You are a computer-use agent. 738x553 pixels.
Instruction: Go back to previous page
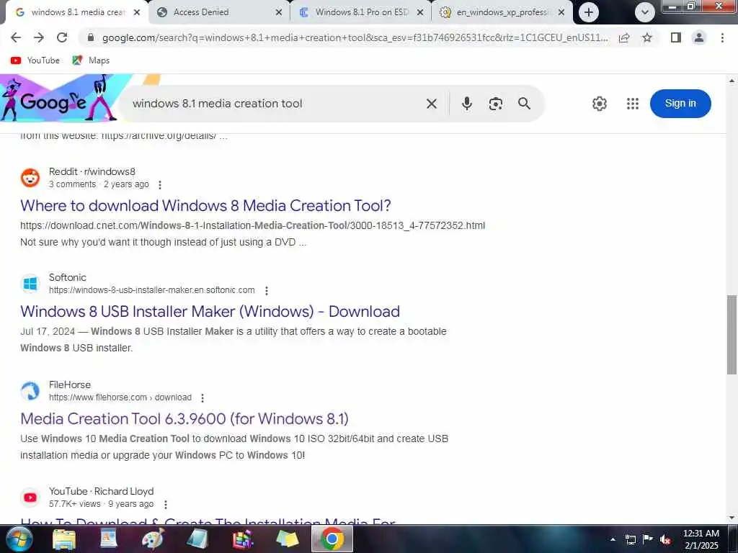coord(16,37)
